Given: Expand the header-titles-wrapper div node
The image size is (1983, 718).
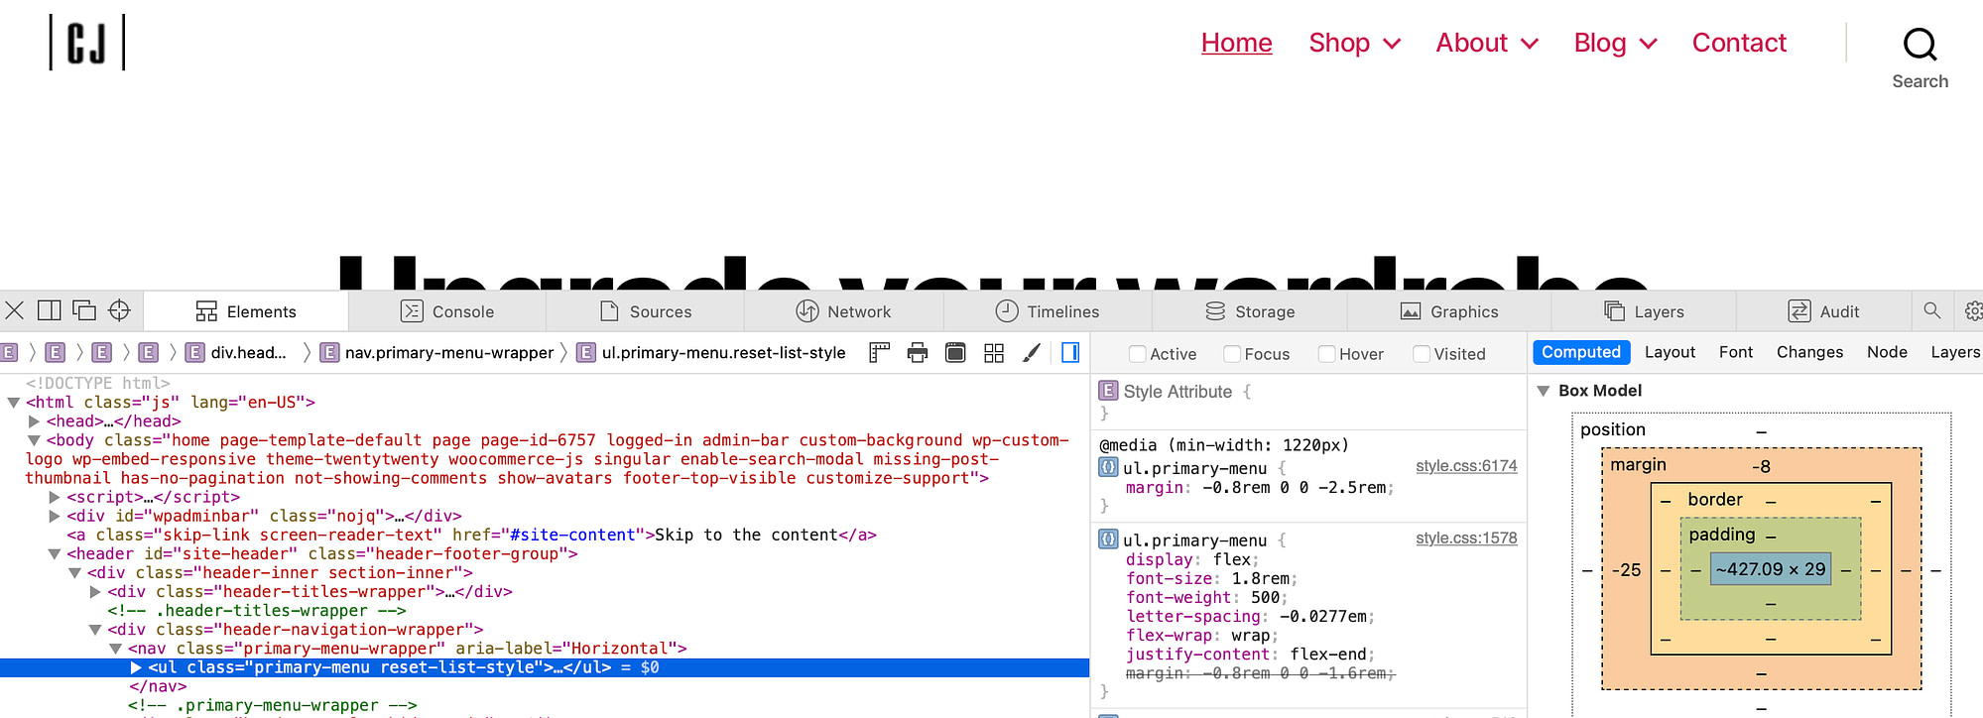Looking at the screenshot, I should (x=95, y=592).
